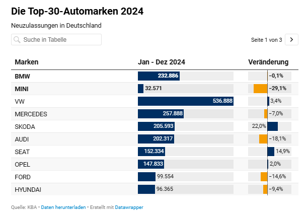
Task: Select the FORD -14,6% orange bar
Action: (264, 177)
